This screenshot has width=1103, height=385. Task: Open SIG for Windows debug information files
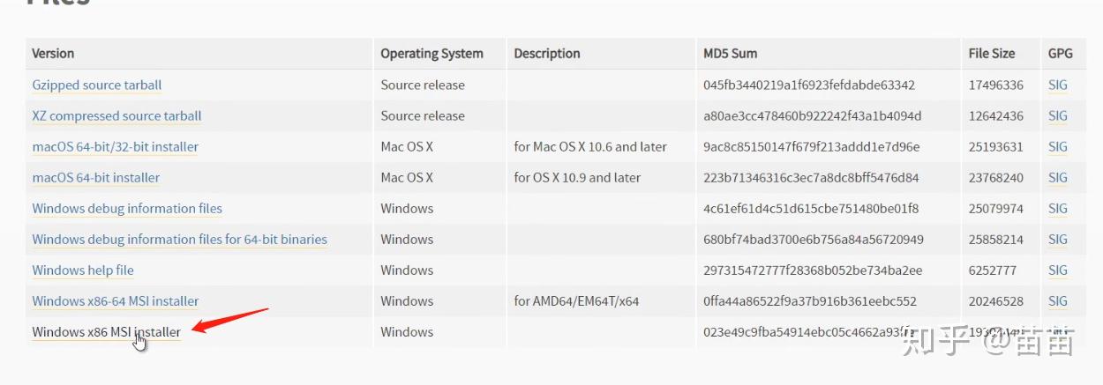(x=1058, y=209)
